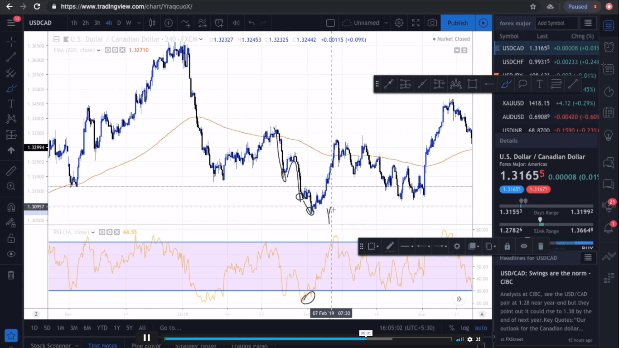
Task: Open the candles chart style selector
Action: coord(152,23)
